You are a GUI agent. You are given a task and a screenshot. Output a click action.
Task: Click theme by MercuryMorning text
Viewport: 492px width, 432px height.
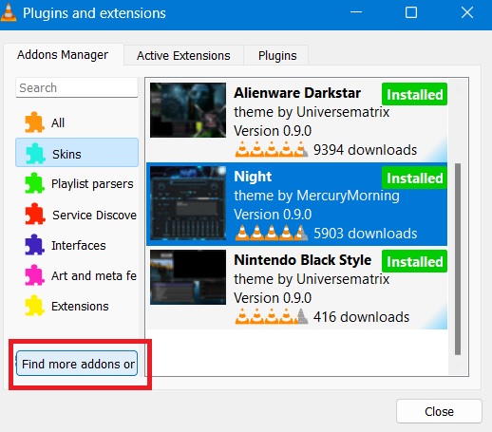(x=316, y=196)
